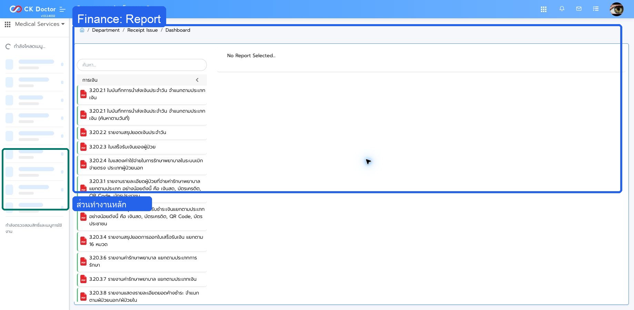Click the Department breadcrumb
Viewport: 634px width, 310px height.
(x=106, y=30)
